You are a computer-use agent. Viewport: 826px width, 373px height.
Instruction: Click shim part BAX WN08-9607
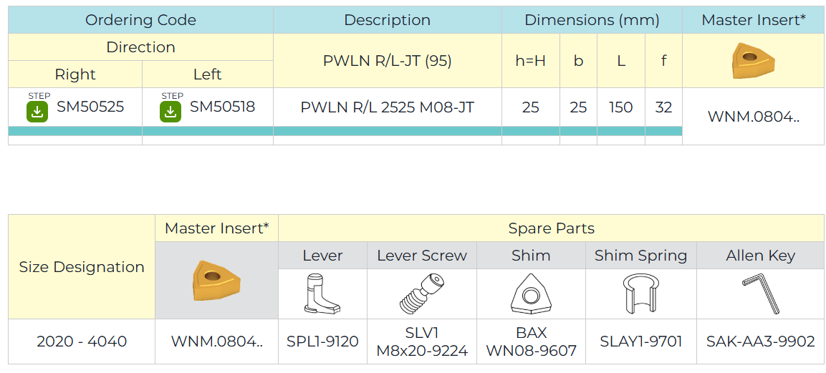[531, 341]
